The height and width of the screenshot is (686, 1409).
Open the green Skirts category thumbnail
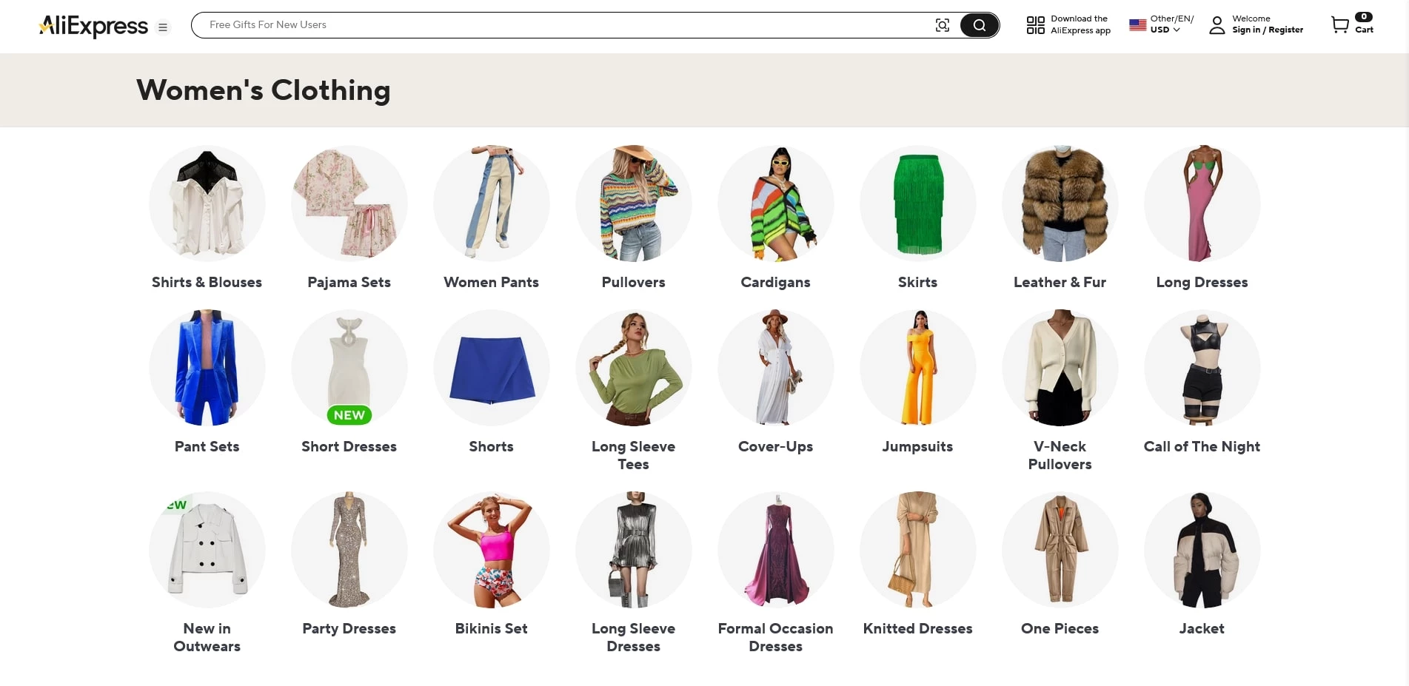pyautogui.click(x=917, y=204)
